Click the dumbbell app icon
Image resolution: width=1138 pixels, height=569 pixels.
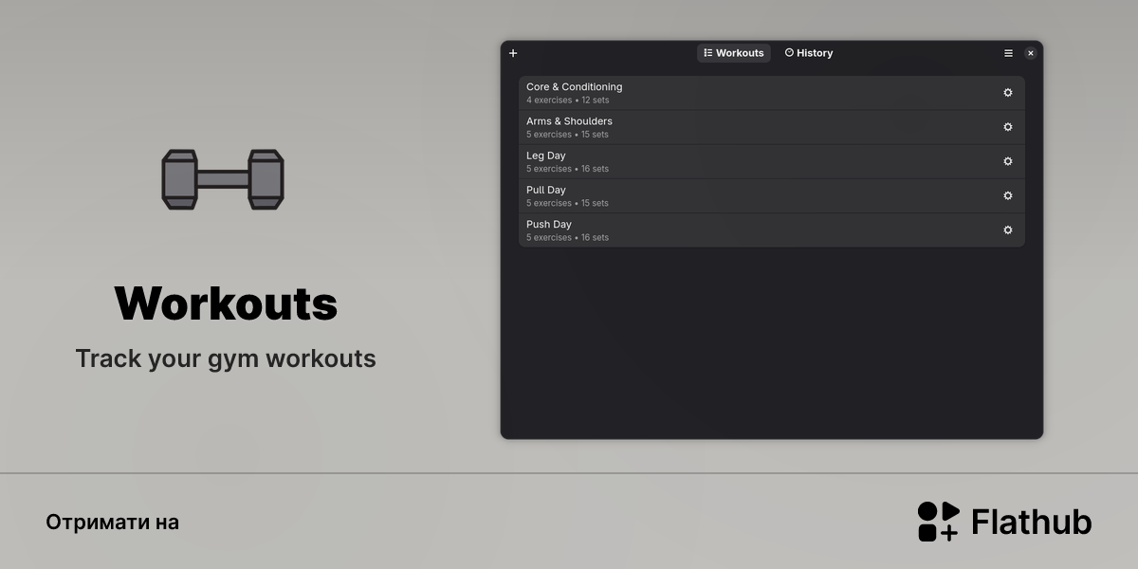point(223,179)
